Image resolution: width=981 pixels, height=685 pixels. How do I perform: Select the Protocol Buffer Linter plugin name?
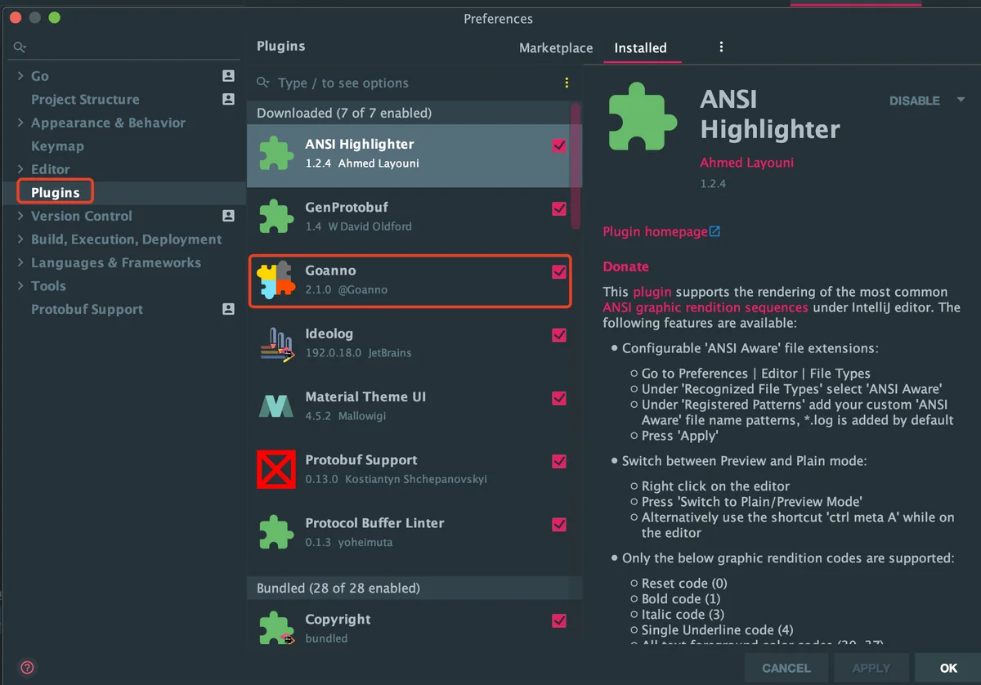click(374, 523)
